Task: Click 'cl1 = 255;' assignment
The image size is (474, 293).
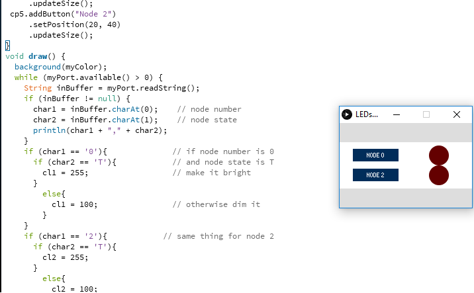Action: pos(66,173)
